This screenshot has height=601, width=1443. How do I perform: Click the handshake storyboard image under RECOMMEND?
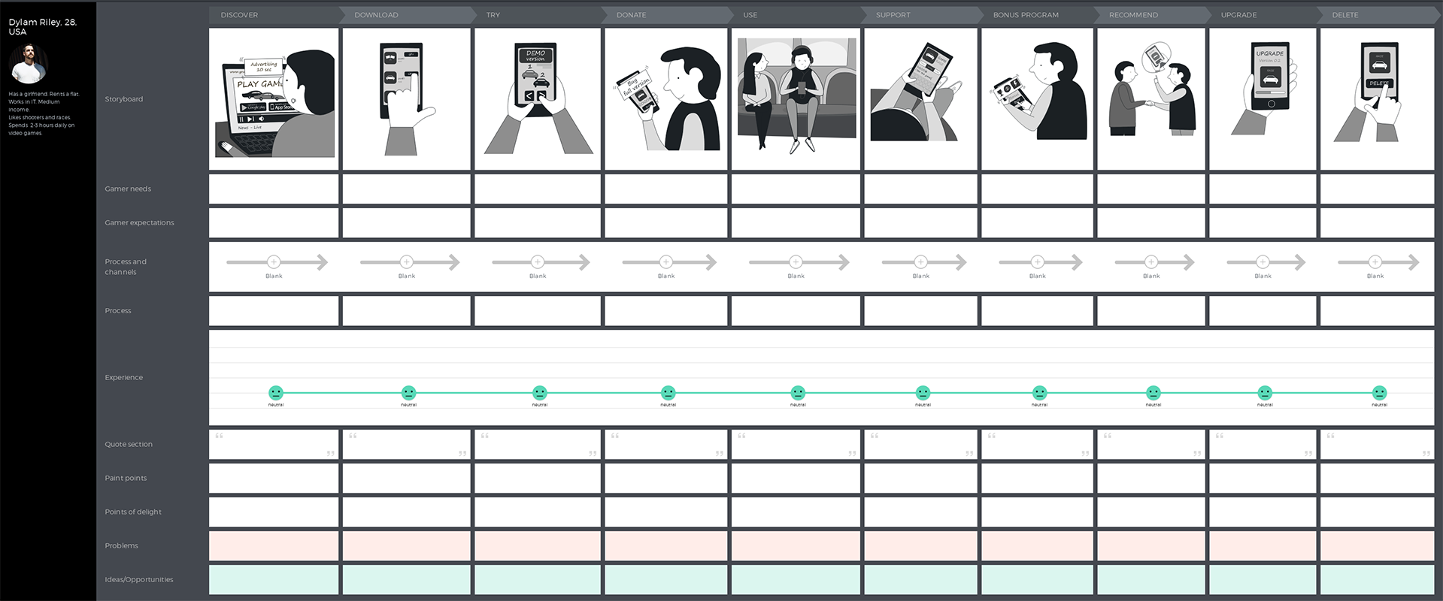pos(1151,99)
